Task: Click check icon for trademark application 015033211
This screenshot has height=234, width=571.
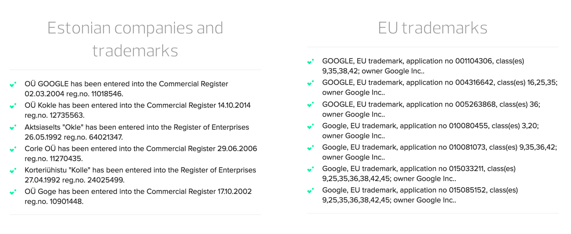Action: pos(311,169)
